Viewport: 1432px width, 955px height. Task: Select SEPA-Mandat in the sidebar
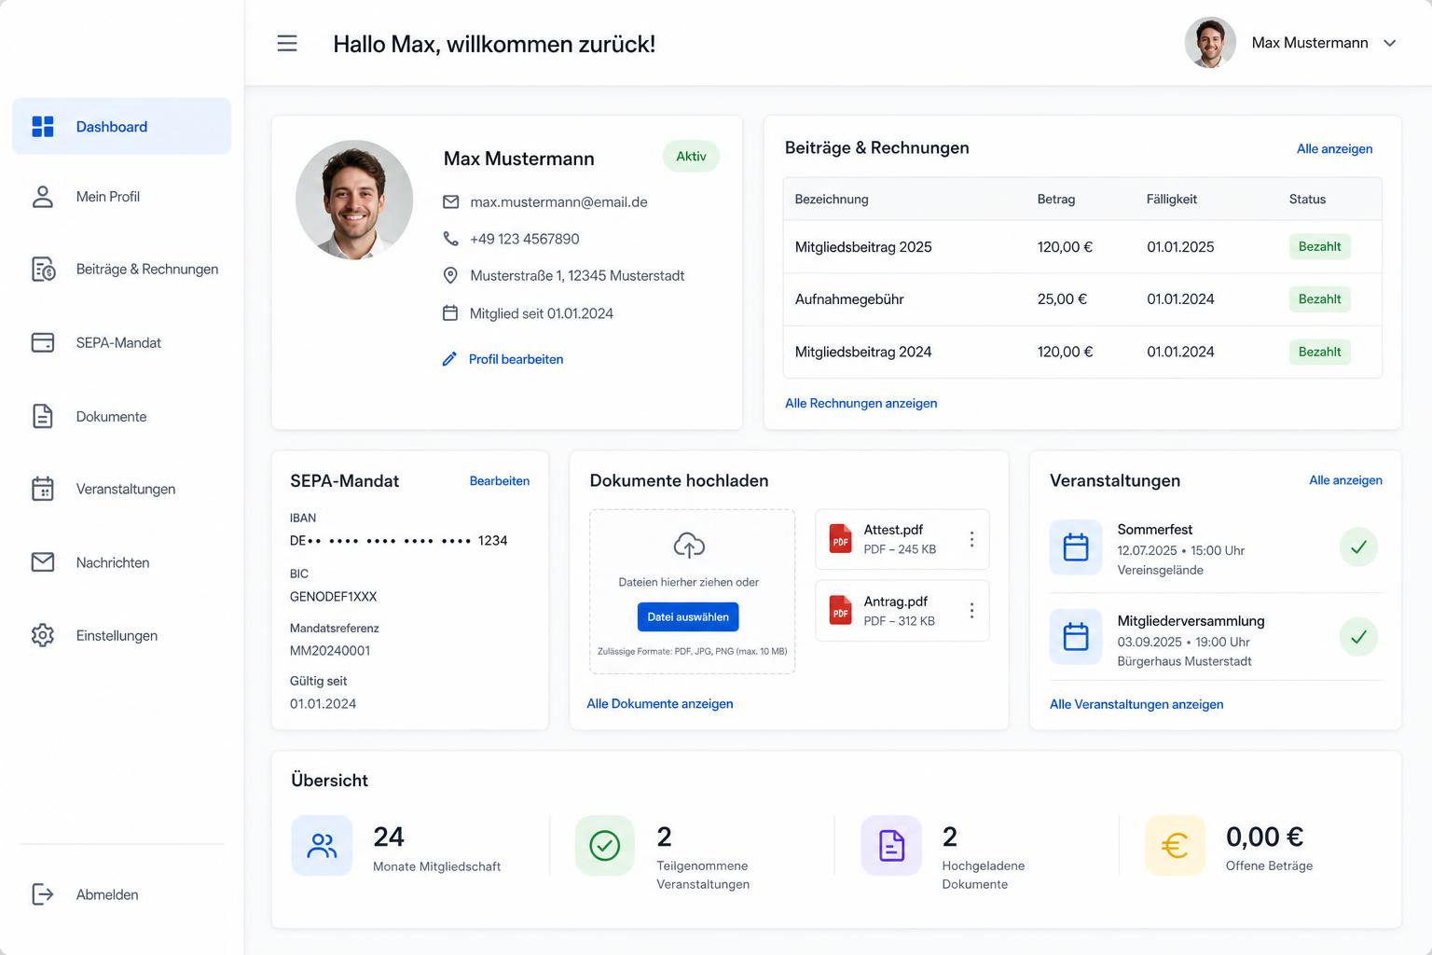coord(121,342)
